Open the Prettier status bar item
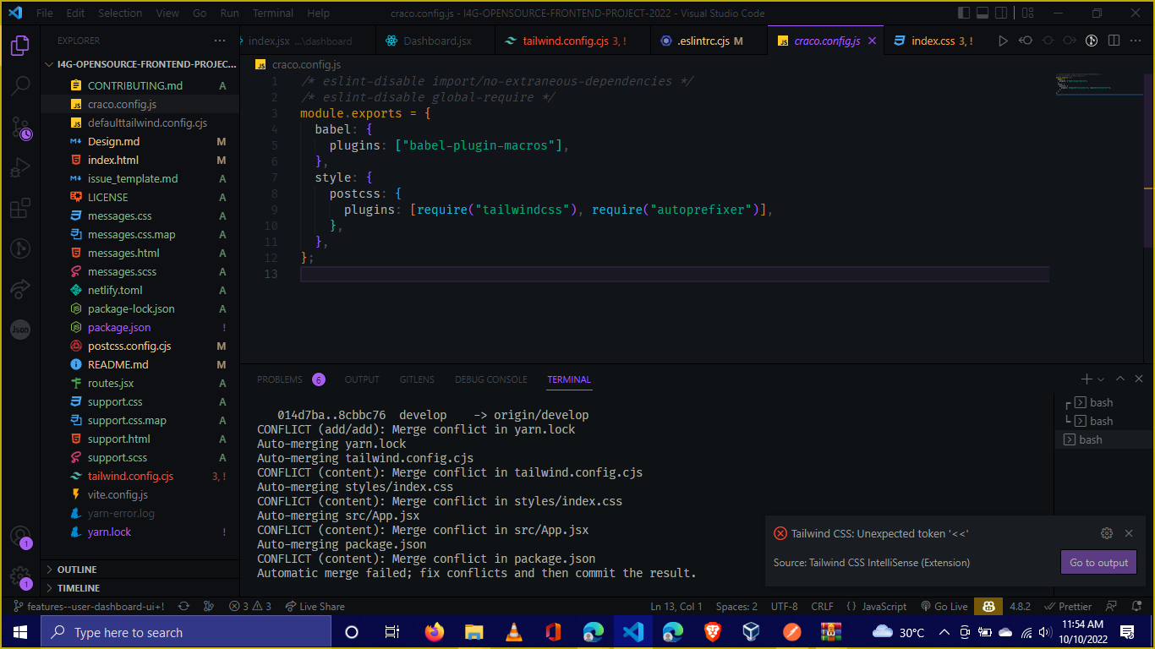This screenshot has height=649, width=1155. 1068,606
